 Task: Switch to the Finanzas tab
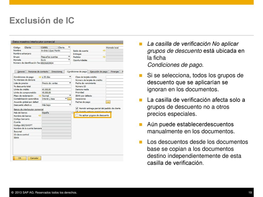(x=115, y=72)
